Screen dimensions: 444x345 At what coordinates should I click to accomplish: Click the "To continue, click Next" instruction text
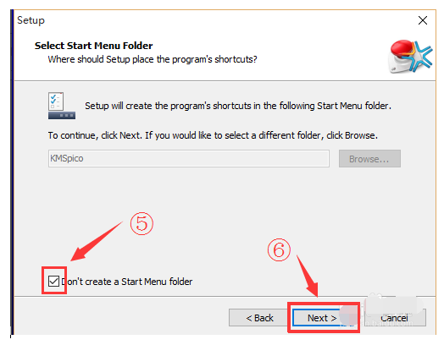click(213, 135)
